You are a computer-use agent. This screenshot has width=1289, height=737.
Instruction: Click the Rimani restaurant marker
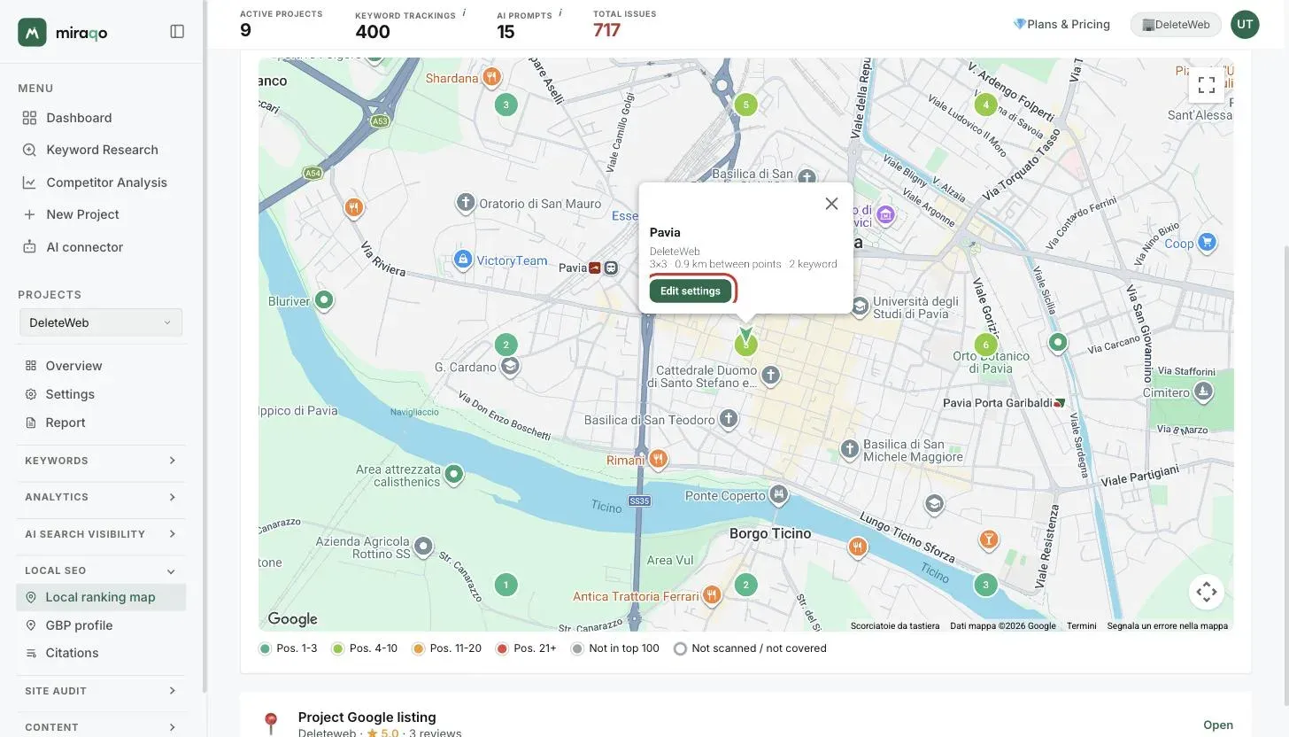point(658,459)
